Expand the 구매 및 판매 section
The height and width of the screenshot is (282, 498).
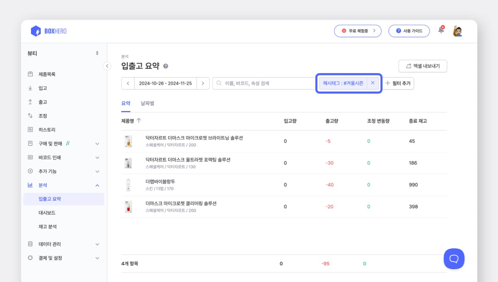pos(97,143)
